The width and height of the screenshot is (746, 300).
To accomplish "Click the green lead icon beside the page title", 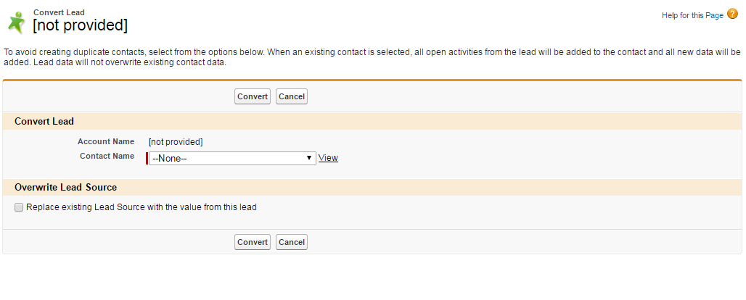I will click(x=15, y=22).
